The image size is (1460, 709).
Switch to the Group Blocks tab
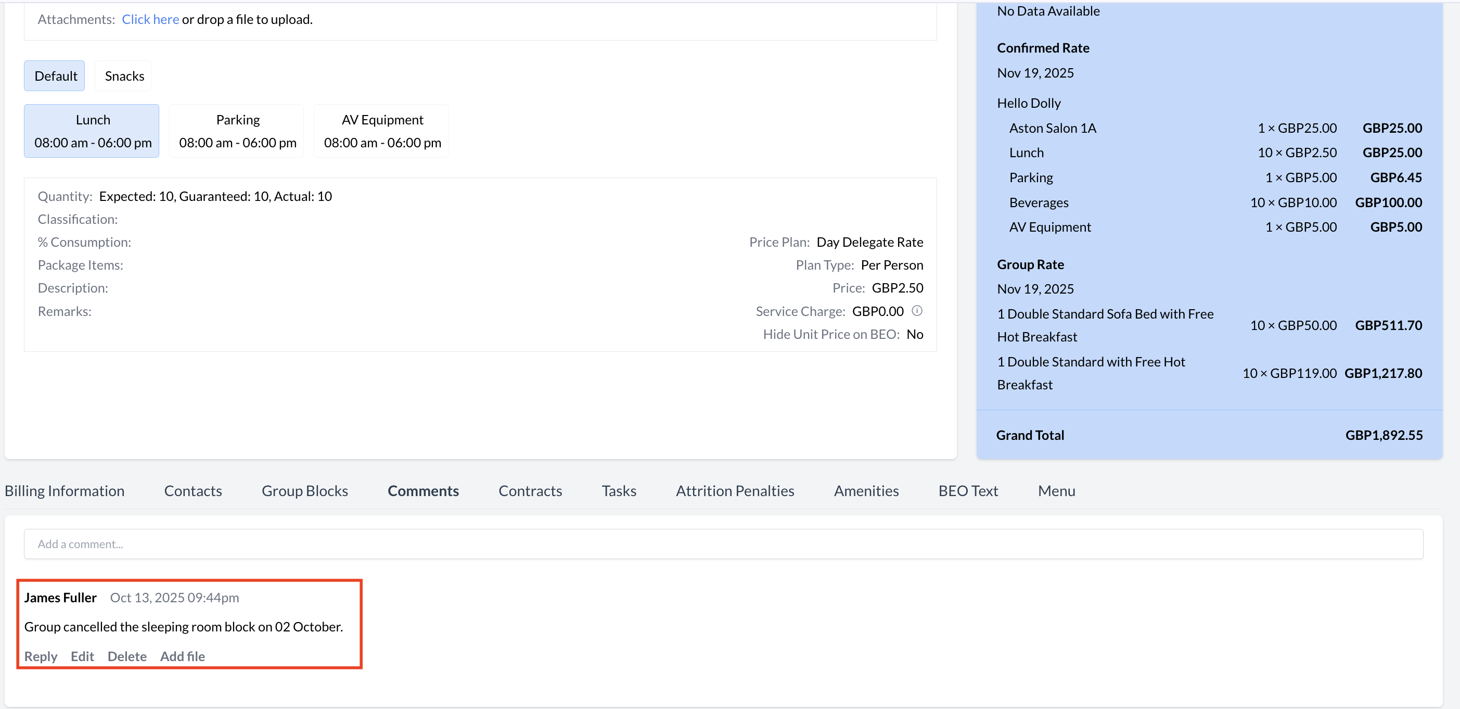pos(304,491)
